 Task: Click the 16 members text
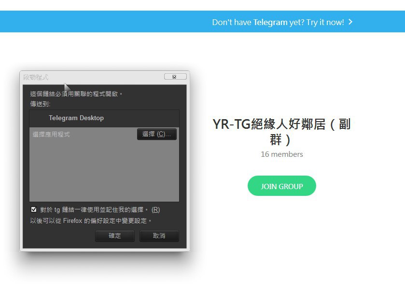(x=282, y=154)
